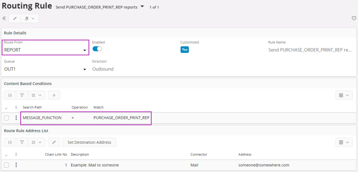Click the heart favorite icon

coord(354,18)
